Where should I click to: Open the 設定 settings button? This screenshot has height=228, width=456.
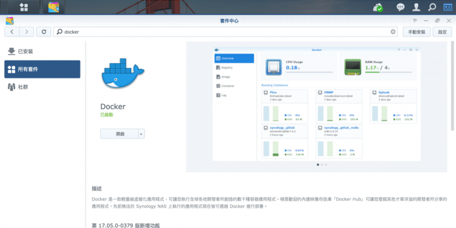[442, 32]
